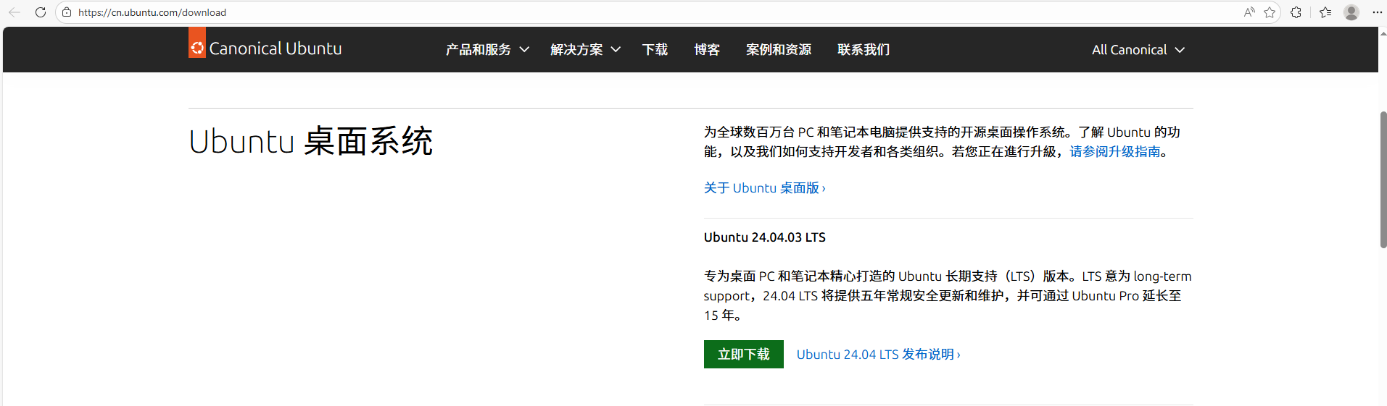Open the favorites list icon

tap(1325, 12)
